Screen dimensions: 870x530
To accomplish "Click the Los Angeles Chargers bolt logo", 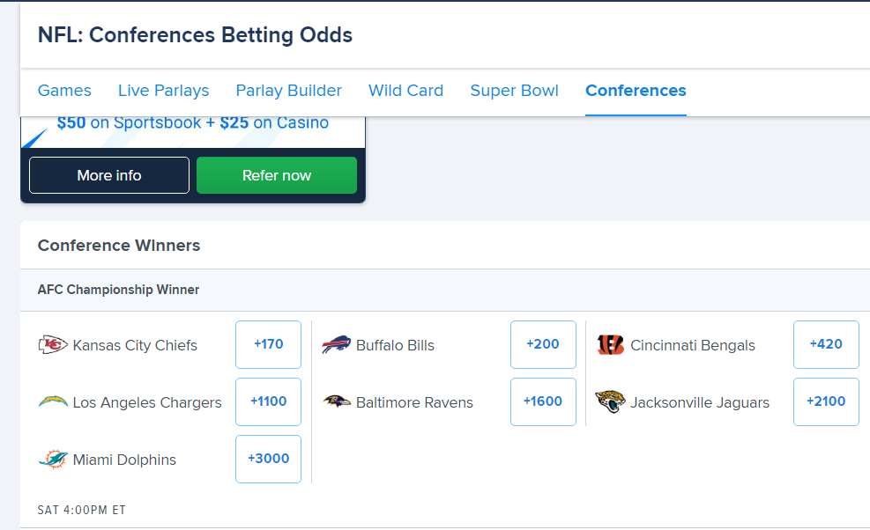I will point(53,402).
